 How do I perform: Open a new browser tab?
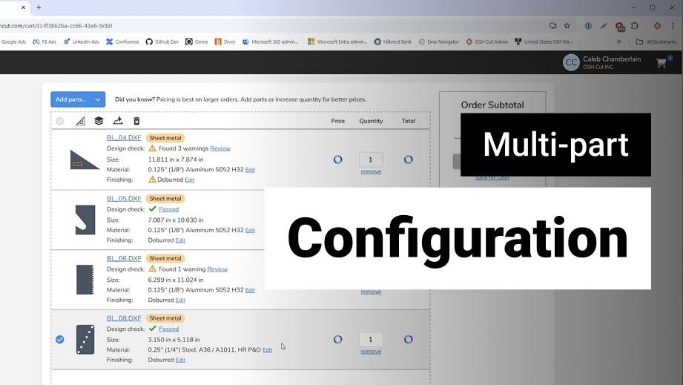click(39, 7)
